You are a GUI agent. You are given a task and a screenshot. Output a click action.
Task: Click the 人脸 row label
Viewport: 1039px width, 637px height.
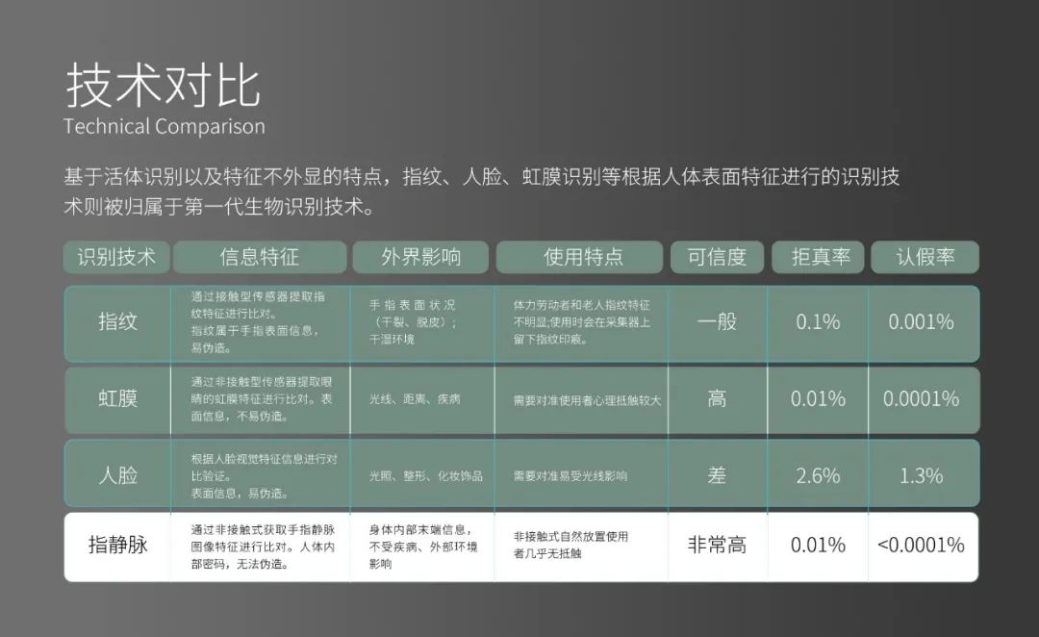click(118, 475)
